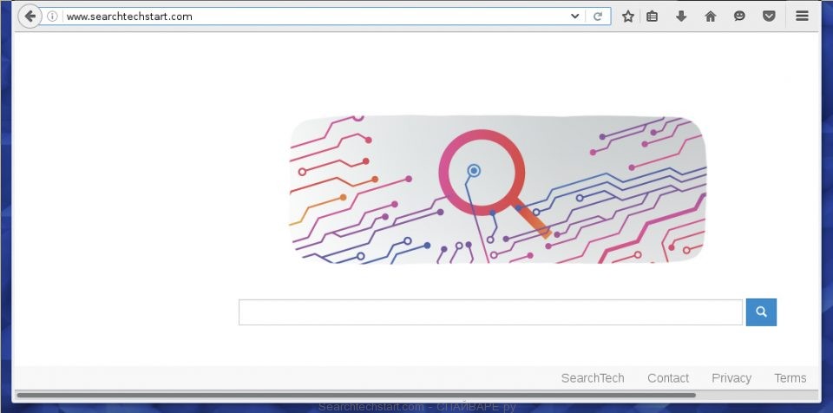Open the Terms footer link
Viewport: 833px width, 413px height.
(x=790, y=378)
